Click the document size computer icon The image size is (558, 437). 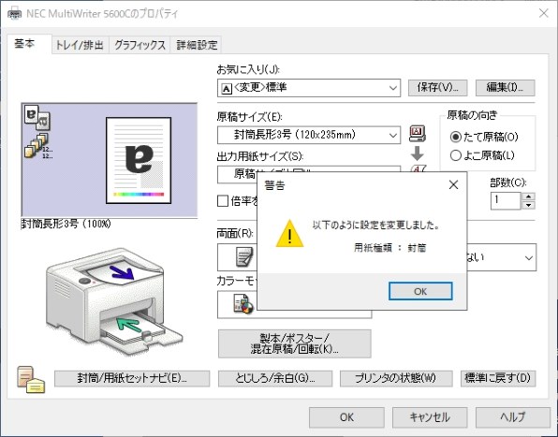point(417,134)
